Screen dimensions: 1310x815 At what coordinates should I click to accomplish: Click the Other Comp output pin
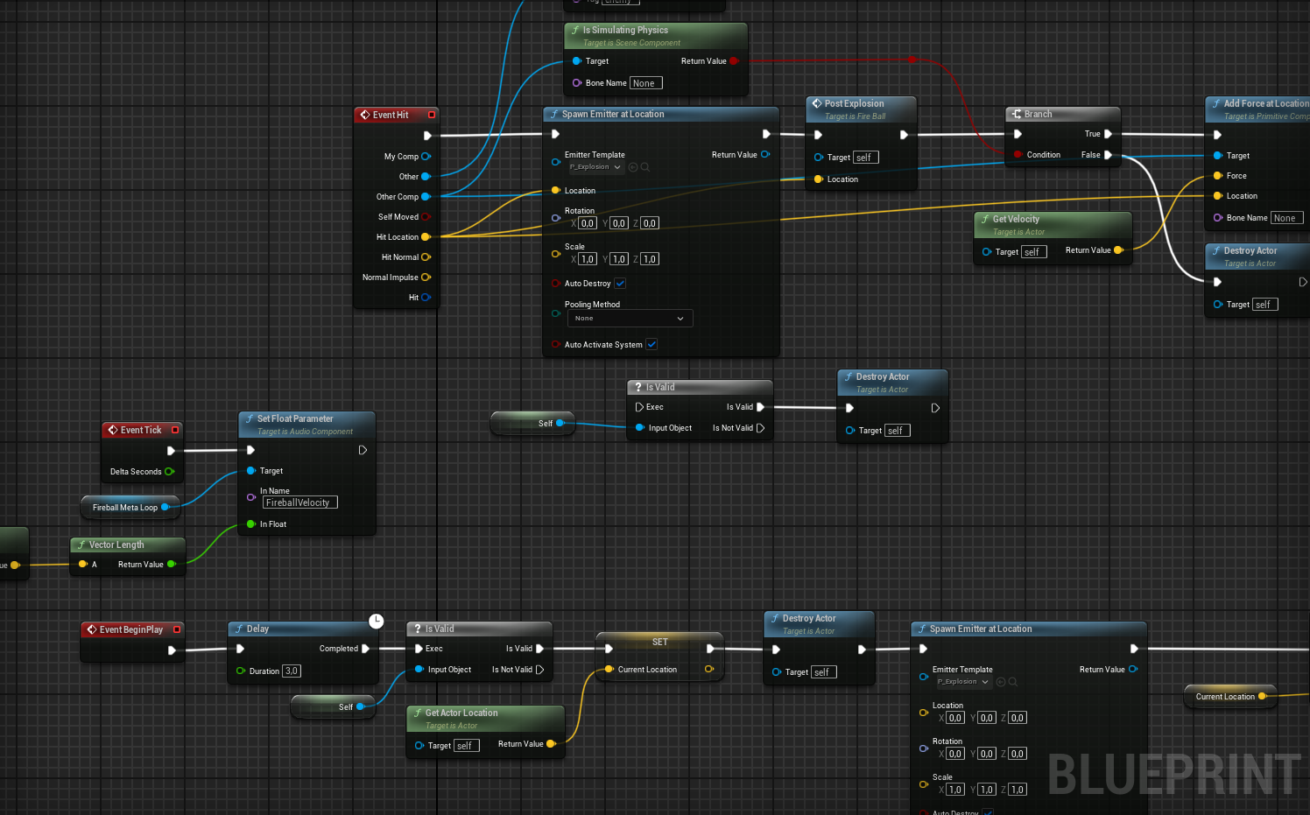point(426,197)
